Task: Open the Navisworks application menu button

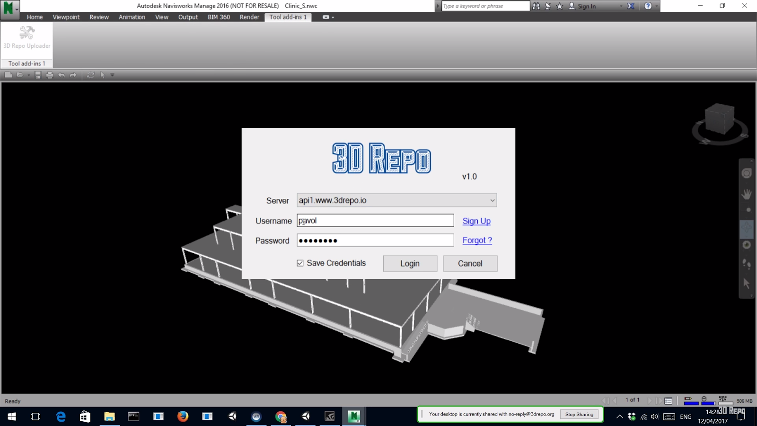Action: click(9, 9)
